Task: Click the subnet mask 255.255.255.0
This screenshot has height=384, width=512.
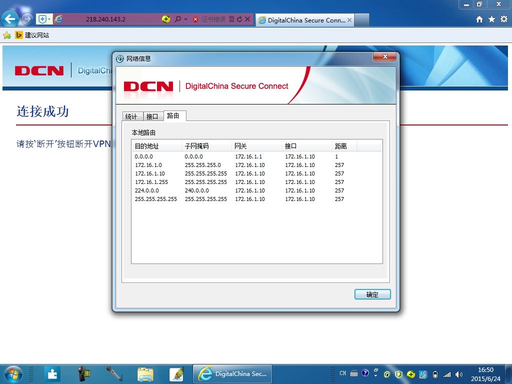Action: point(203,165)
